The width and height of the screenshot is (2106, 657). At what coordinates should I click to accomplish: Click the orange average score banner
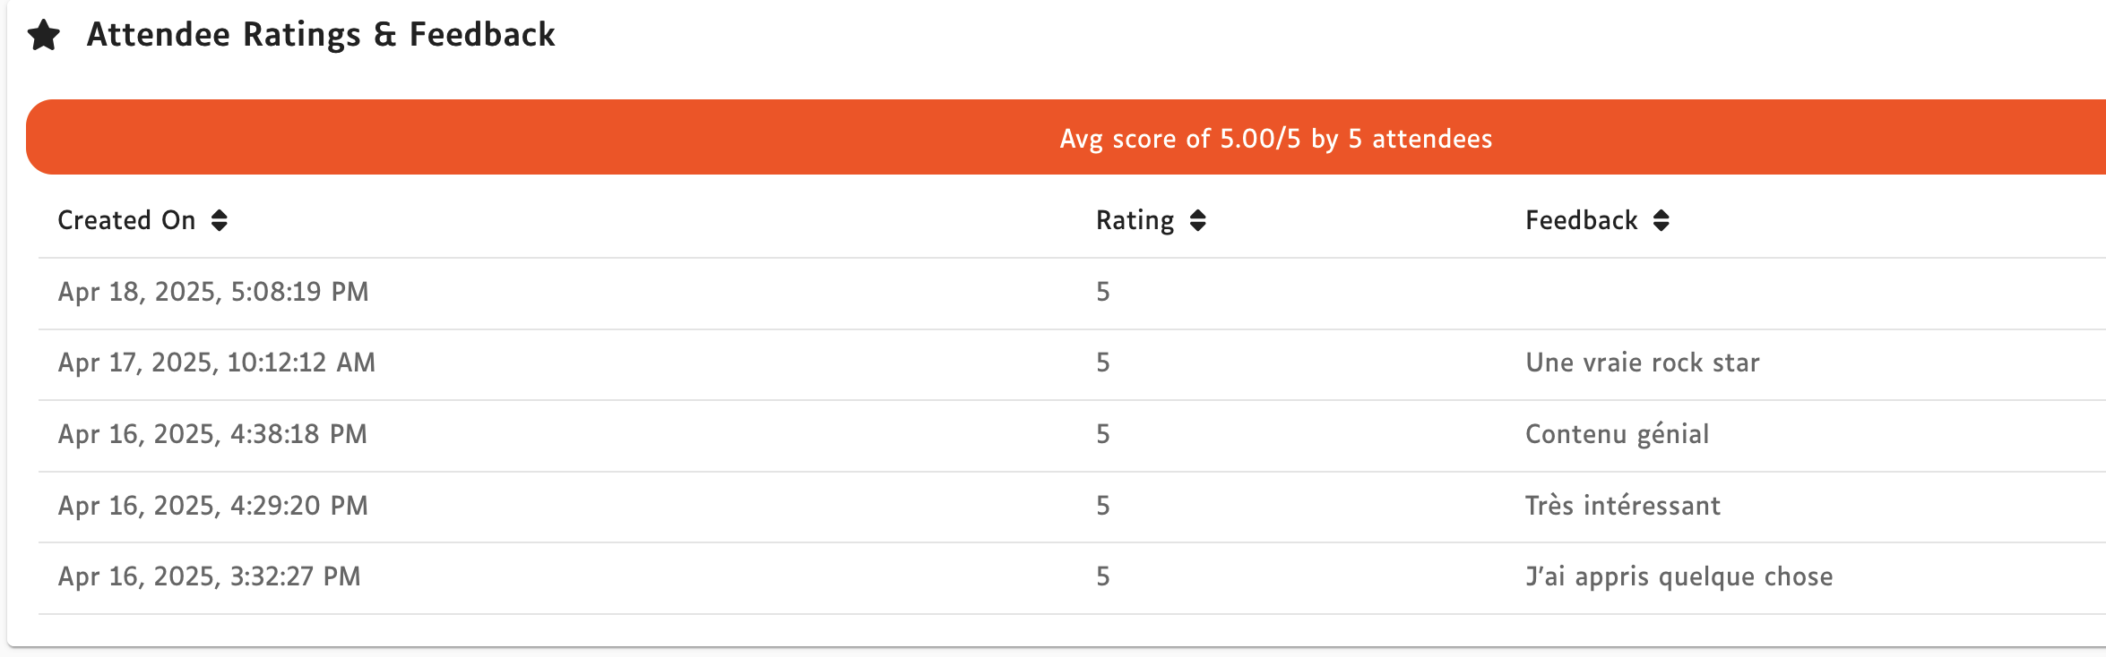point(1275,138)
